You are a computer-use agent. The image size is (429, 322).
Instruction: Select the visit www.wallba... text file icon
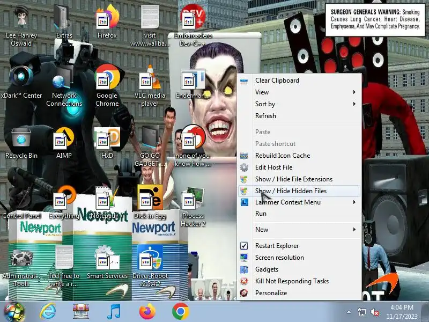[x=150, y=26]
